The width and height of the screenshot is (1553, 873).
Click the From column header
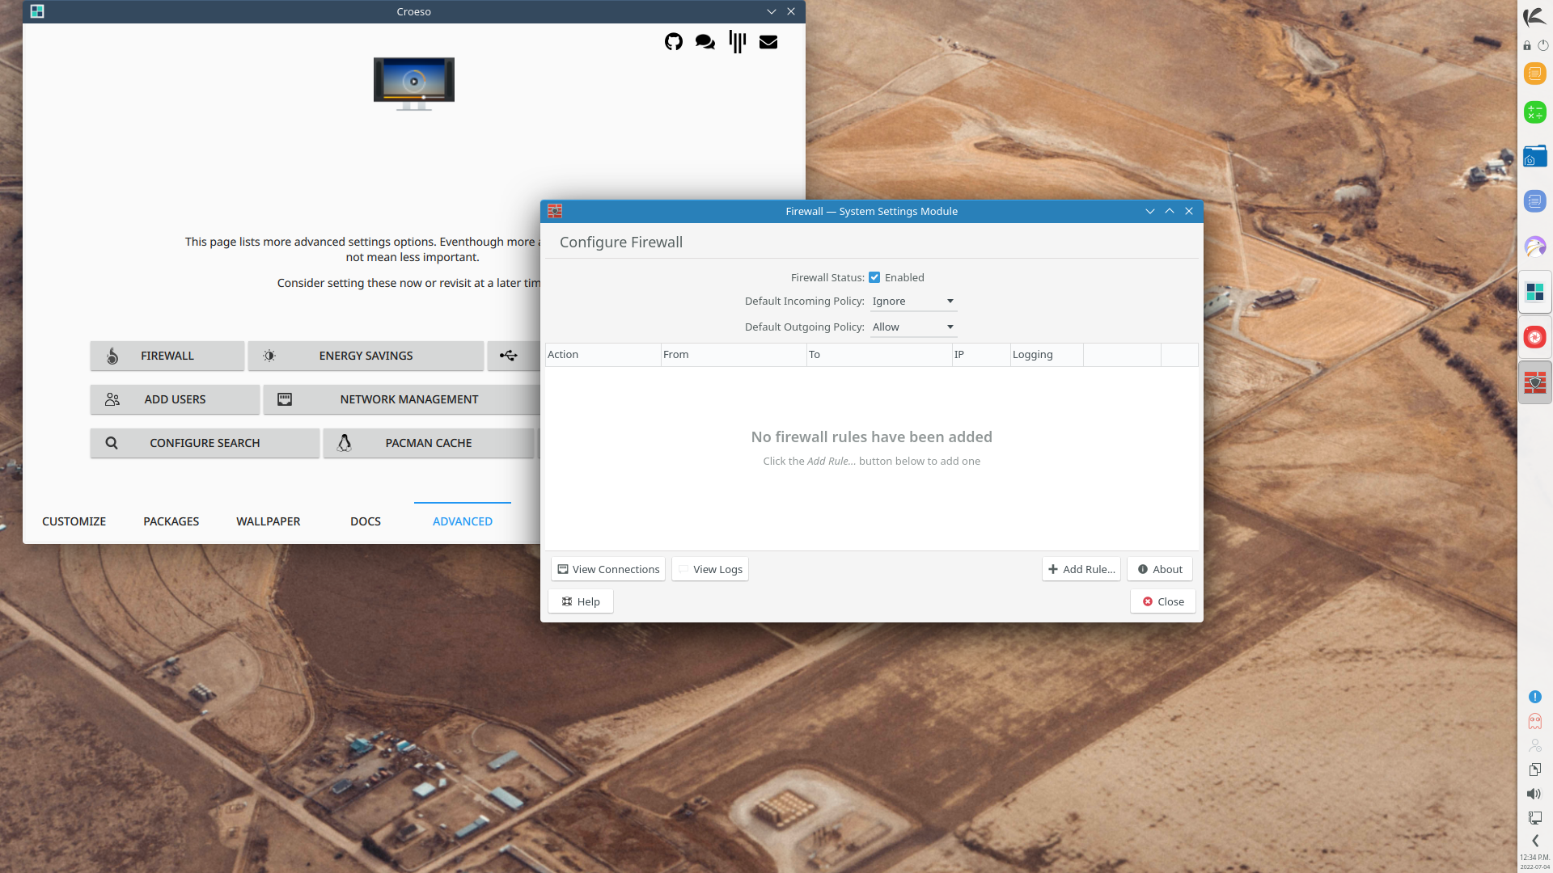(734, 355)
